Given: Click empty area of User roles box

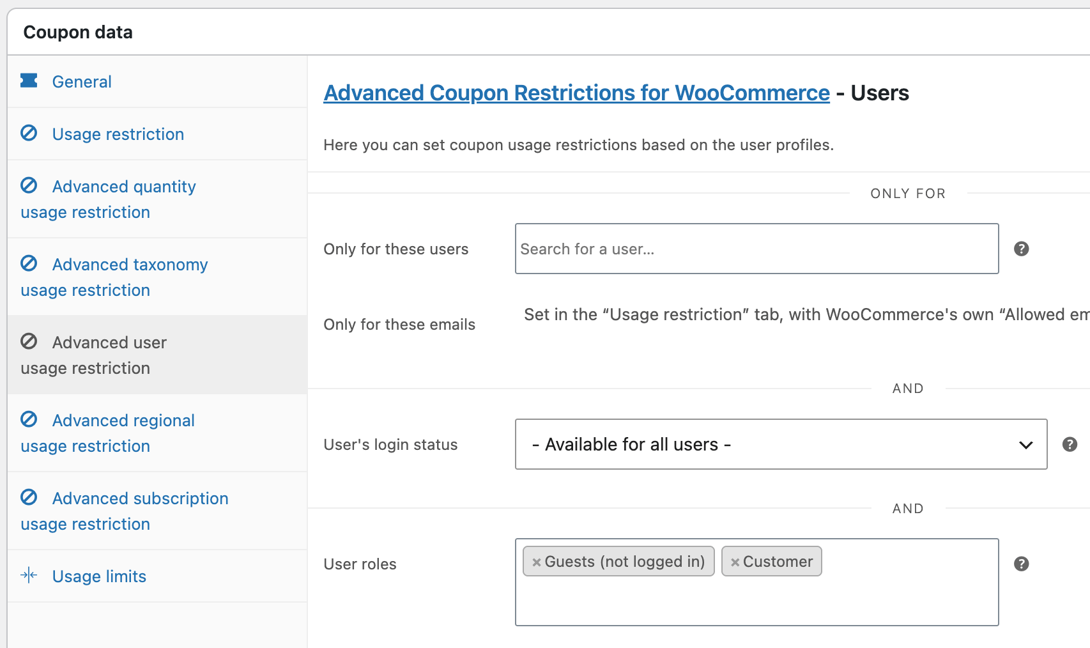Looking at the screenshot, I should tap(756, 602).
